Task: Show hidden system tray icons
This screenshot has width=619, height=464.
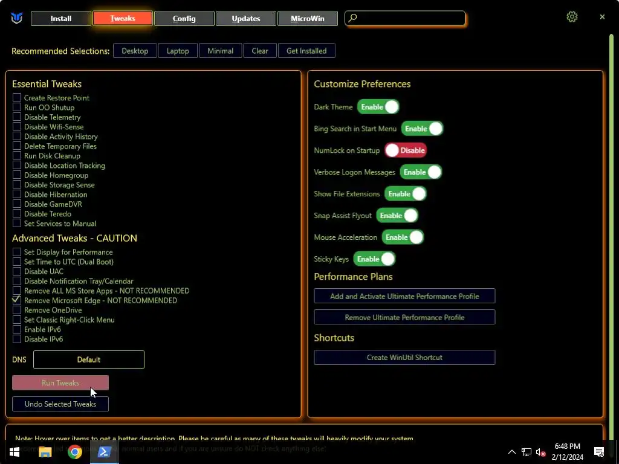Action: coord(511,452)
